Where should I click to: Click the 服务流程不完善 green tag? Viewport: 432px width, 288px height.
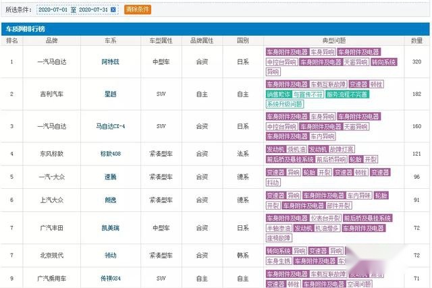click(347, 94)
